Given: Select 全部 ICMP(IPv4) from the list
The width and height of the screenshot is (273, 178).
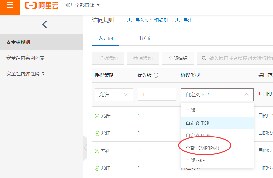Looking at the screenshot, I should pos(202,148).
